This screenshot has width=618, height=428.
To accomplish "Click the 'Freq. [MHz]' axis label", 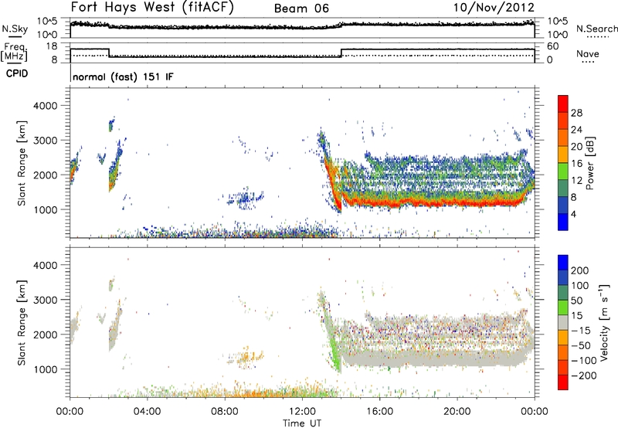I will (14, 52).
